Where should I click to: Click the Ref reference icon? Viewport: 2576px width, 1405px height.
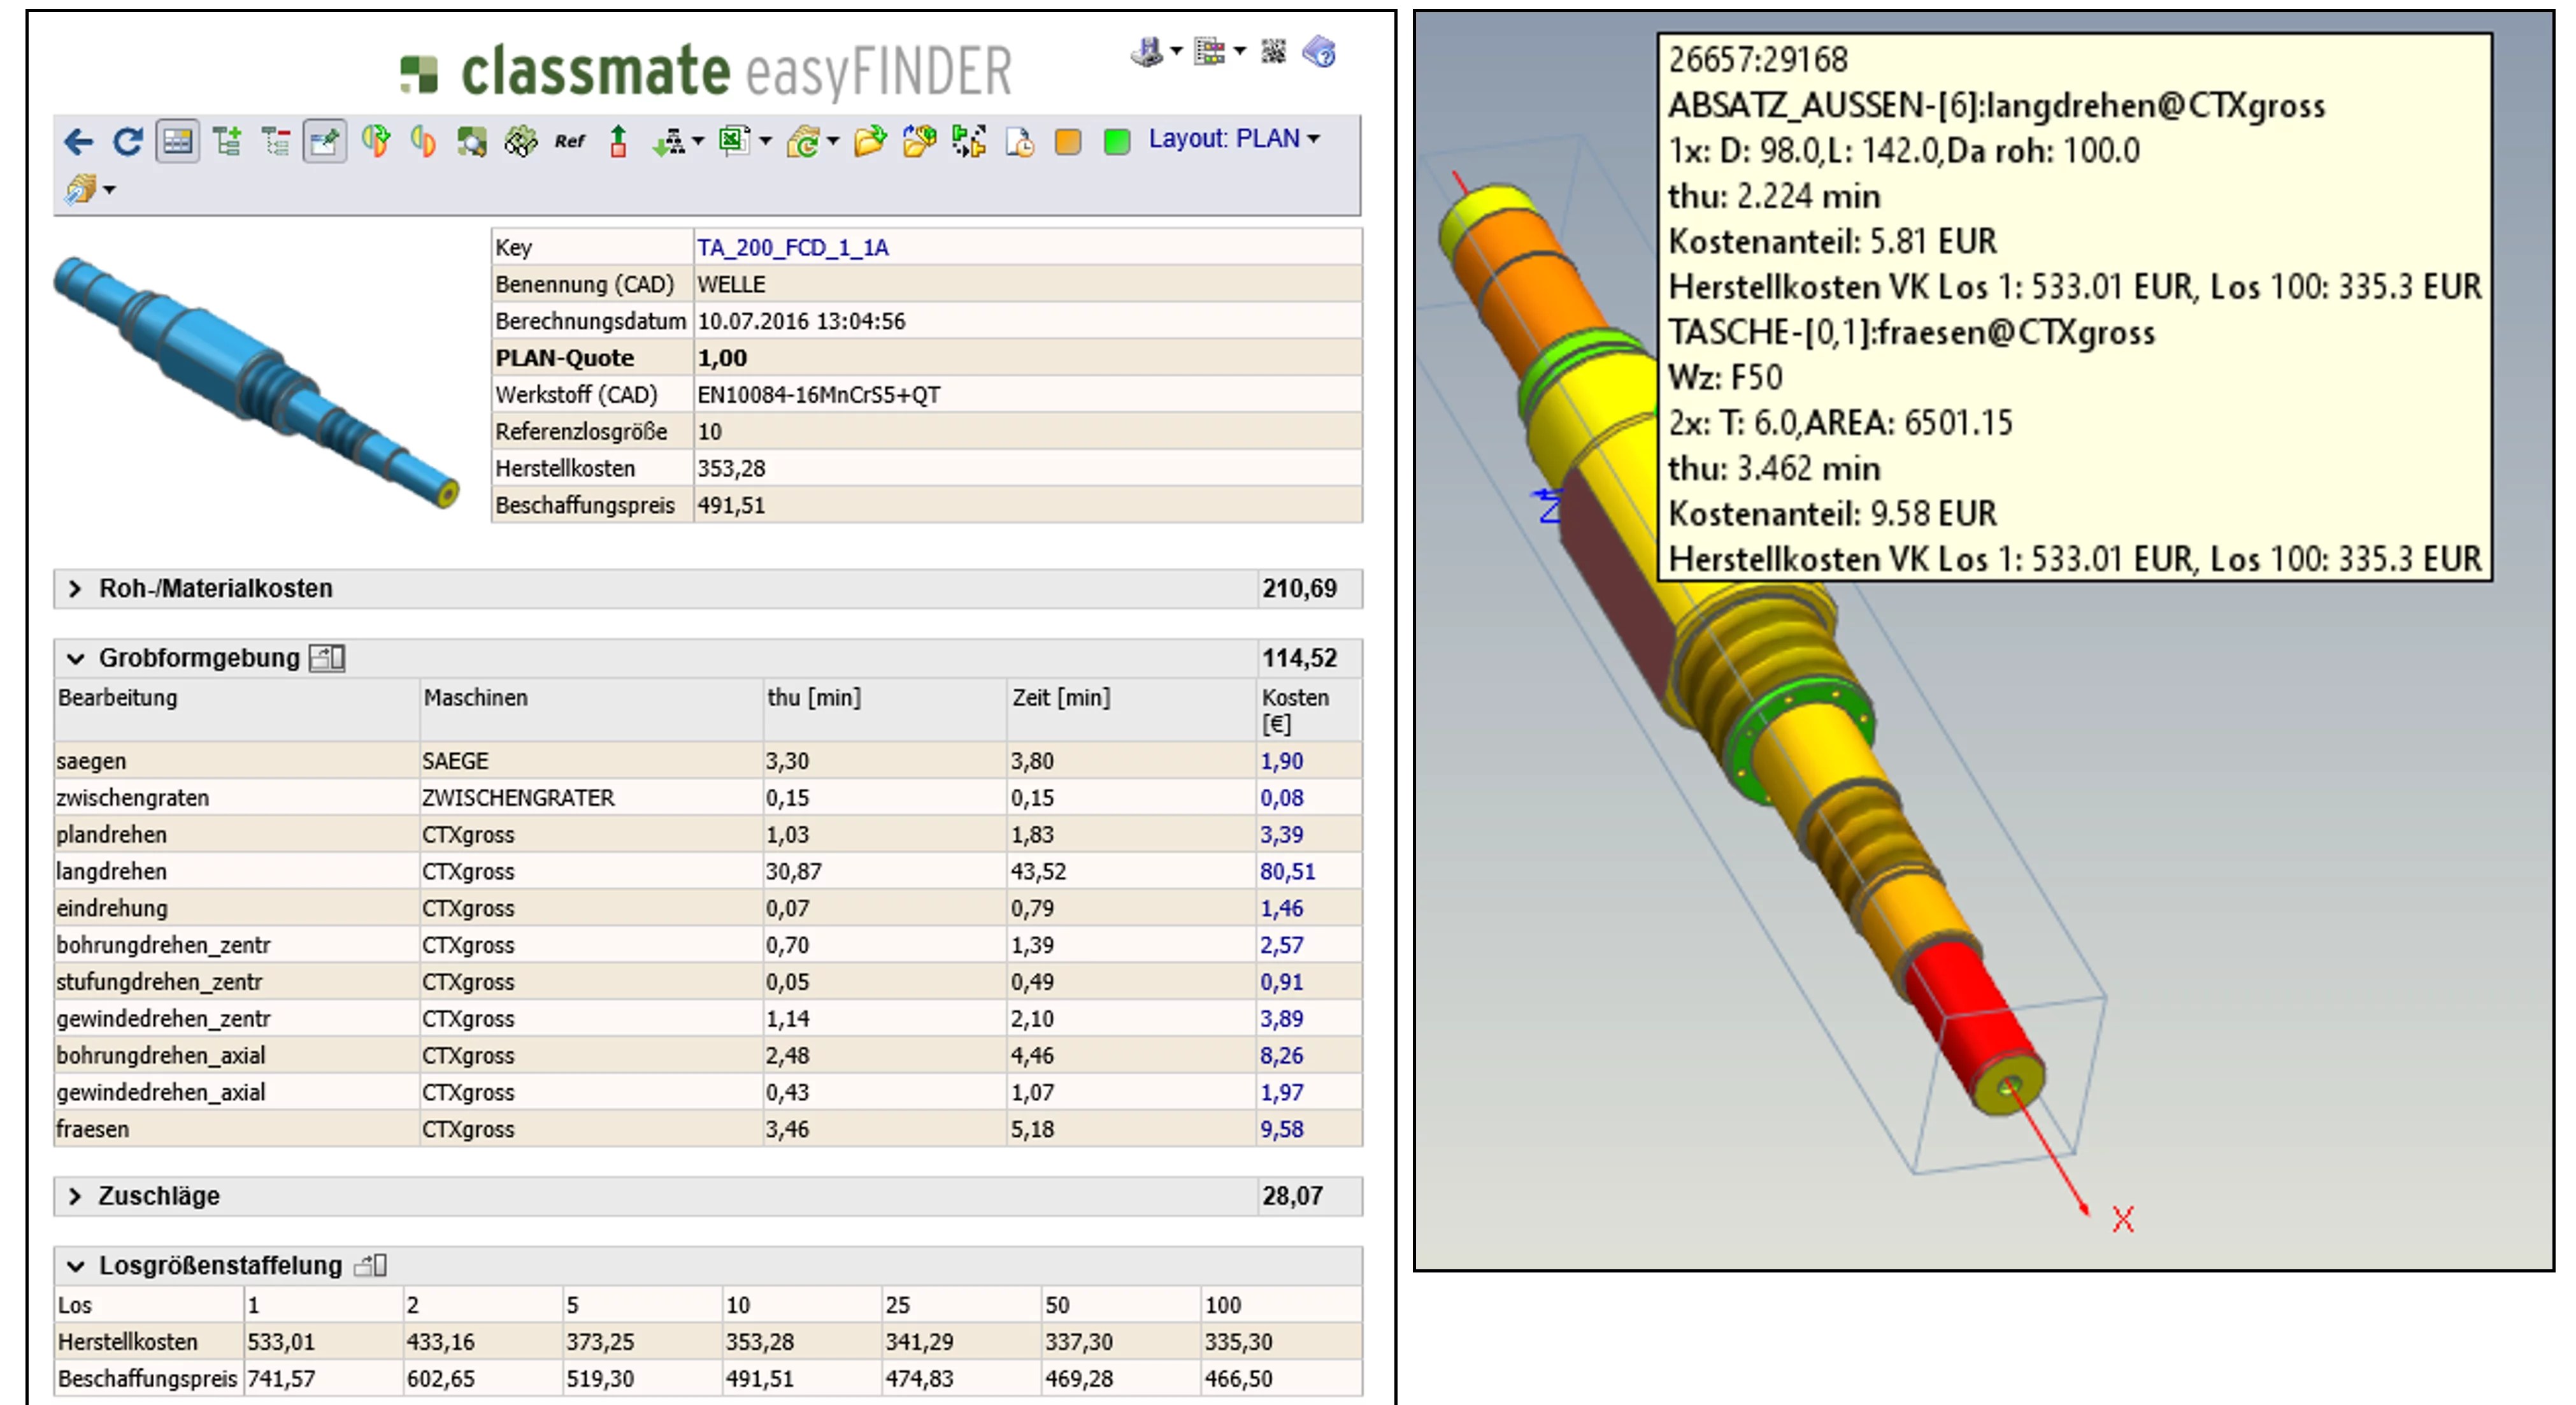pos(569,141)
